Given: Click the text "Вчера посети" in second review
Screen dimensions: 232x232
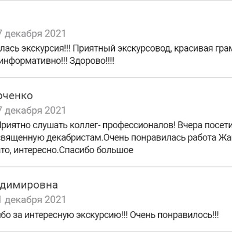Looking at the screenshot, I should [205, 125].
